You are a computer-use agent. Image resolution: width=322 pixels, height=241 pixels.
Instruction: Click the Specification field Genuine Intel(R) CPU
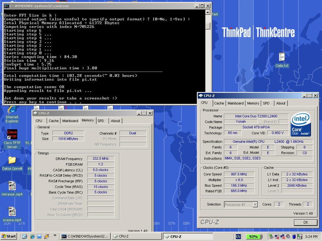click(269, 142)
